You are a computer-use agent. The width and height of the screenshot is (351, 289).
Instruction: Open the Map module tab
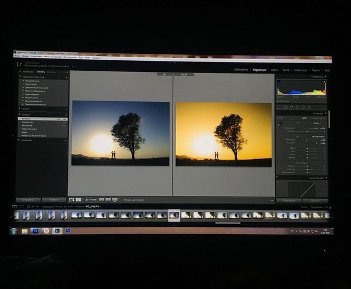(x=274, y=70)
